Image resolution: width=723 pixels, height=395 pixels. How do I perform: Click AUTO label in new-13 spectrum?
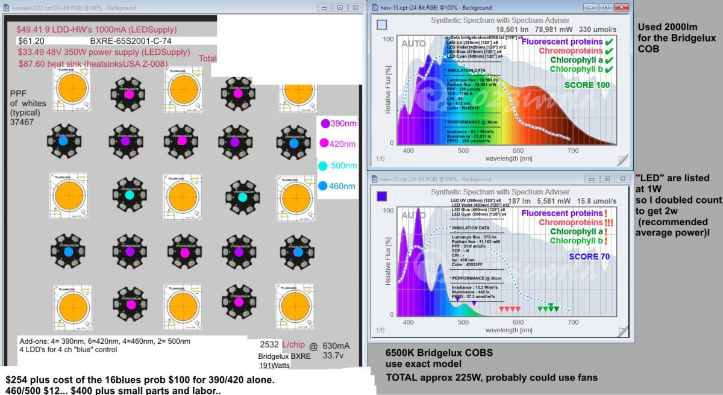coord(414,44)
